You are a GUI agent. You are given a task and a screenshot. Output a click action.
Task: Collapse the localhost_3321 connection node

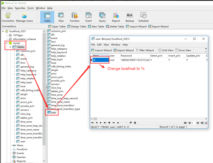tap(3, 31)
